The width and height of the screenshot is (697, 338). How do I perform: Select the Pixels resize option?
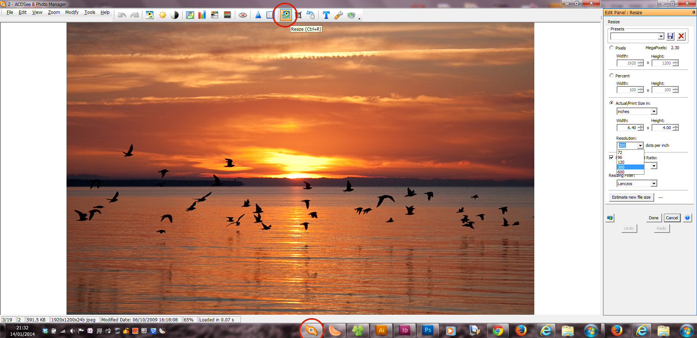click(611, 48)
